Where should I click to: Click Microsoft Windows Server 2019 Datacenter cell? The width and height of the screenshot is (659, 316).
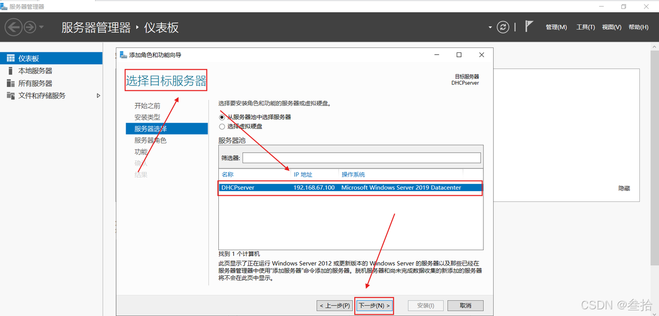(401, 188)
